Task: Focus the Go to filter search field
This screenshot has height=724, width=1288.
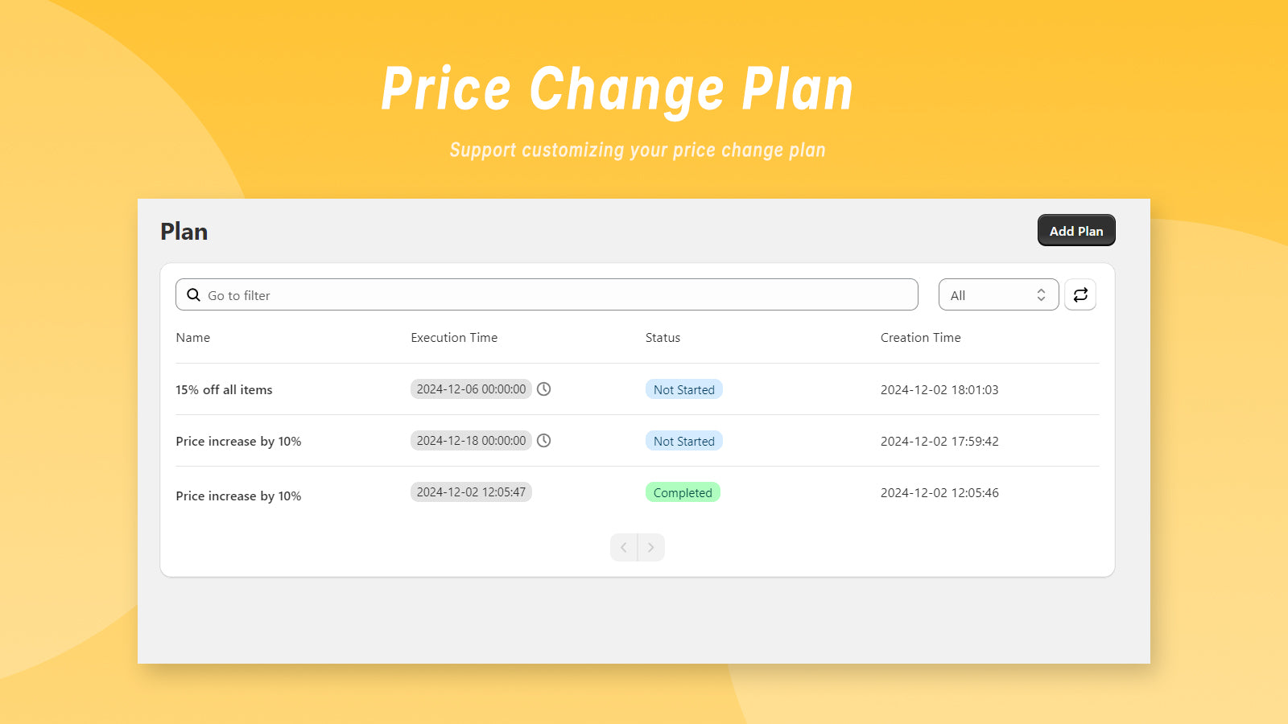Action: pos(547,294)
